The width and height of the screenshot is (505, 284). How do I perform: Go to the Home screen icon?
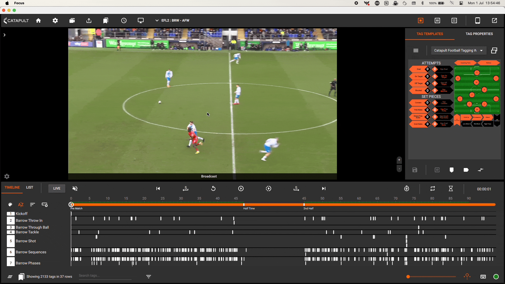pos(38,21)
